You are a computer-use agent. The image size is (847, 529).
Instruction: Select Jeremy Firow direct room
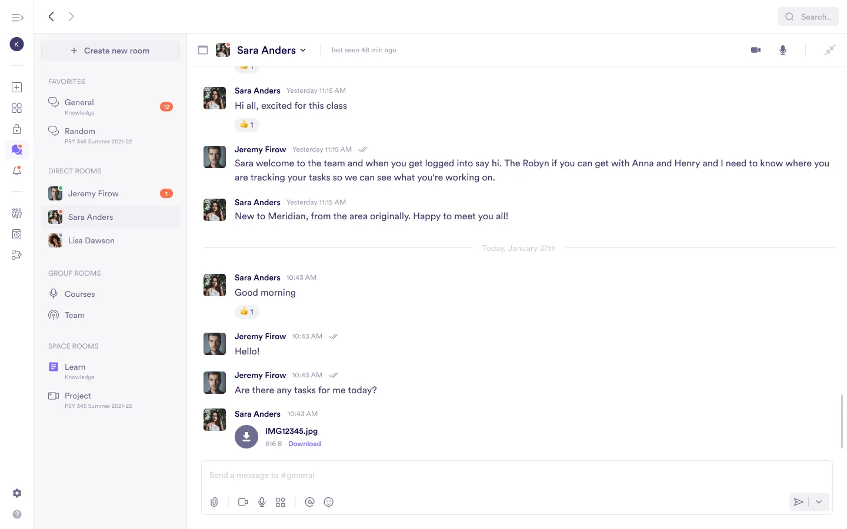93,193
